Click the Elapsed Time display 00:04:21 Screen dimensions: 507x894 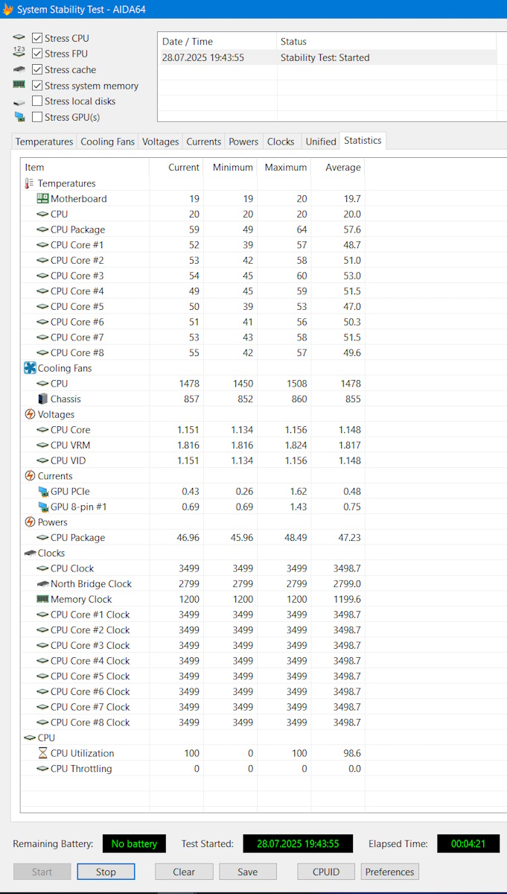click(468, 844)
